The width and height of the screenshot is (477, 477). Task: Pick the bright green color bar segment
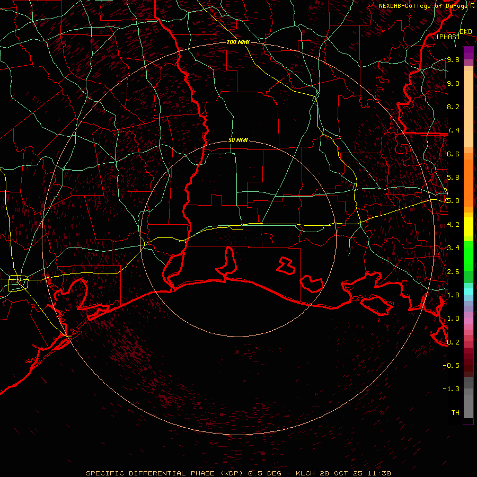coord(468,256)
